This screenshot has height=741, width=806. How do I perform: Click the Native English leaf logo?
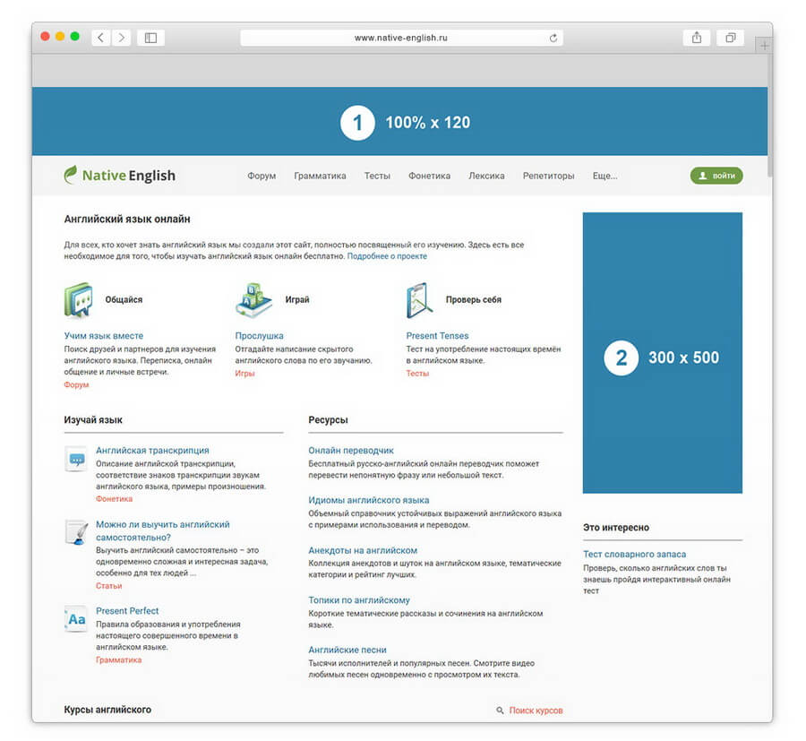[x=71, y=175]
